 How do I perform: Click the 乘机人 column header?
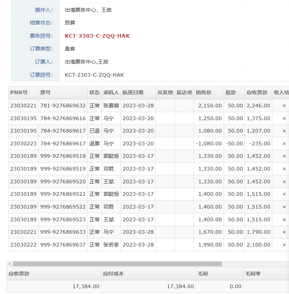(x=111, y=92)
